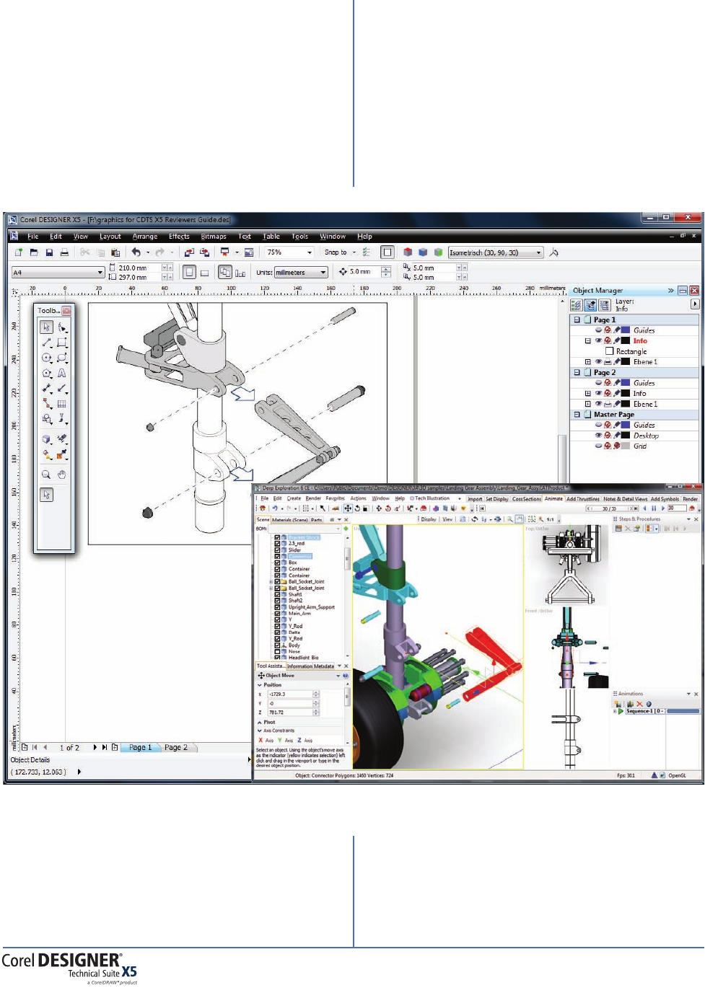Open the Isometrisch (30, 90, 30) projection dropdown
705x988 pixels.
coord(538,252)
